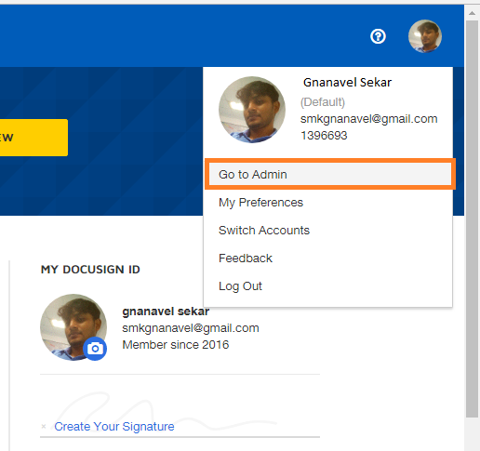Click the small x beside Create Your Signature
Viewport: 480px width, 451px height.
coord(44,427)
